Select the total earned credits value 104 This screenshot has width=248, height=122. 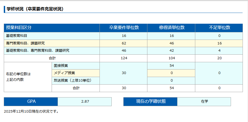point(171,58)
